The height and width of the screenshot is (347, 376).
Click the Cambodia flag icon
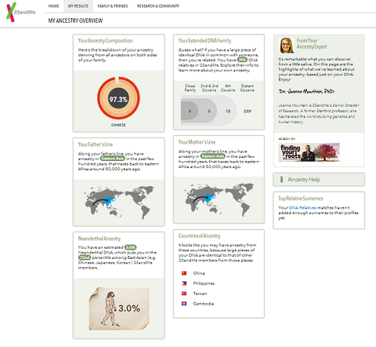184,304
